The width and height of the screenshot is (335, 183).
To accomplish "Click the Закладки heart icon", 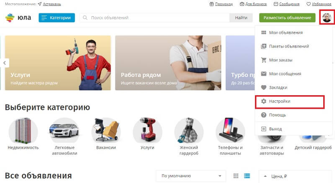I will point(264,87).
